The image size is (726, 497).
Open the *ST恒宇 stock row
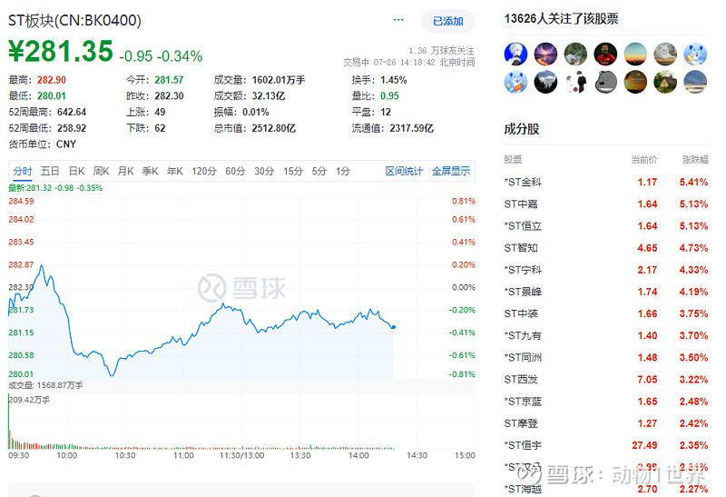pyautogui.click(x=606, y=445)
